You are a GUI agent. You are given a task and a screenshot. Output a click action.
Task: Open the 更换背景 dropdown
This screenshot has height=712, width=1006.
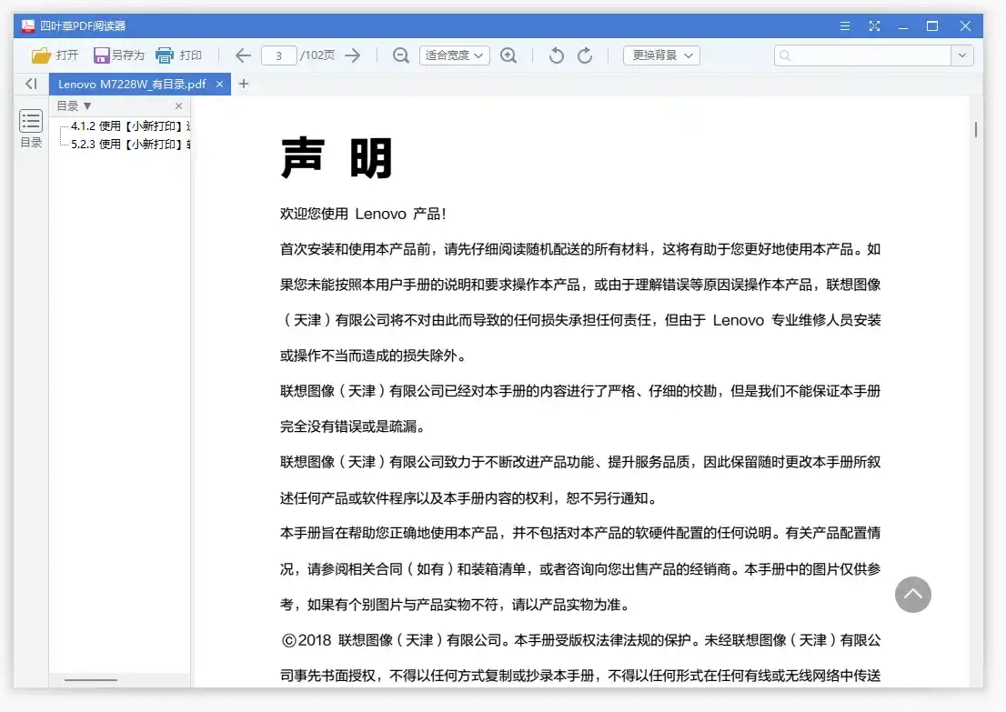click(x=661, y=55)
